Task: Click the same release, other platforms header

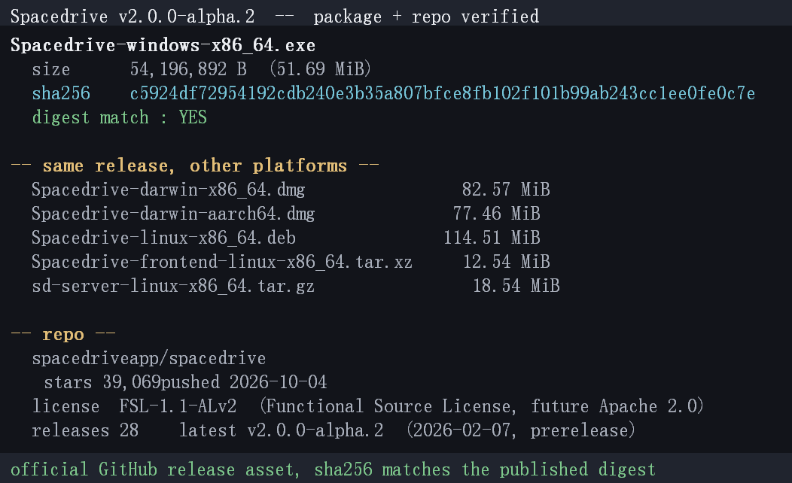Action: pyautogui.click(x=194, y=166)
